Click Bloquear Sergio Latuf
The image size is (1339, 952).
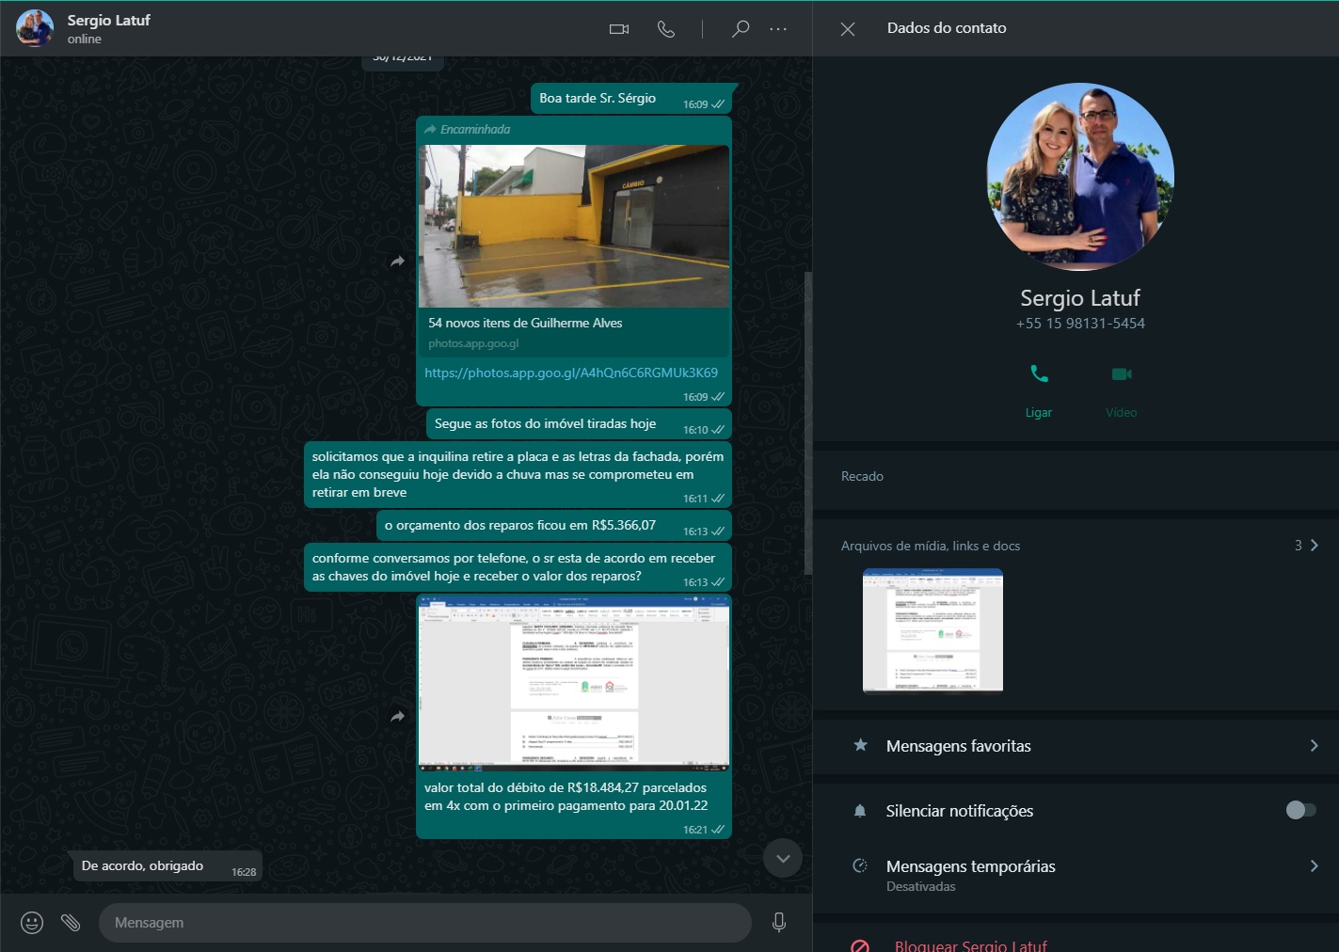969,945
